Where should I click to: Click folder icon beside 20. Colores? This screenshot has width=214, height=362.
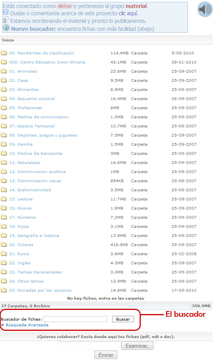[4, 245]
